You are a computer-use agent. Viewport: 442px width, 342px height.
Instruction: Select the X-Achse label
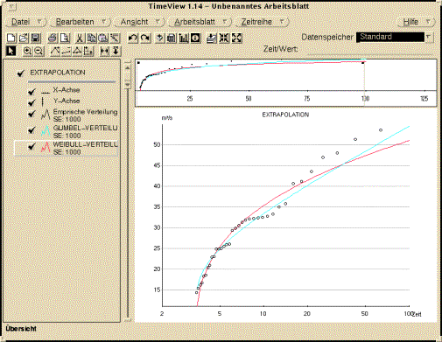pyautogui.click(x=67, y=90)
